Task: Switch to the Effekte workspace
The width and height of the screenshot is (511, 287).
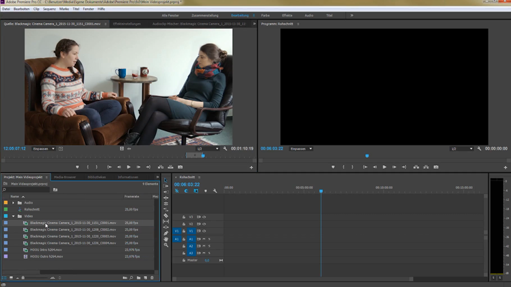Action: coord(287,14)
